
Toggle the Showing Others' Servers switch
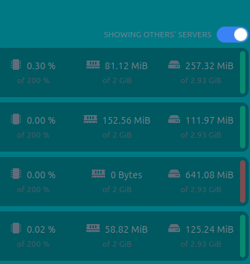pos(232,35)
